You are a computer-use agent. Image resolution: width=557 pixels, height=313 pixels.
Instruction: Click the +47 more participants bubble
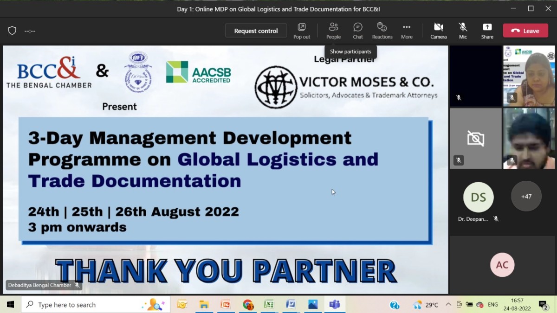point(526,196)
